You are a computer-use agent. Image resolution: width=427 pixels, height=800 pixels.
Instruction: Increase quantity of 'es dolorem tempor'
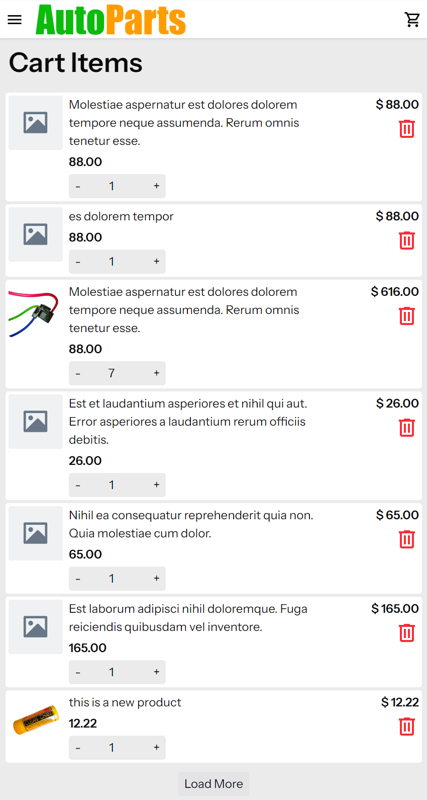point(156,262)
